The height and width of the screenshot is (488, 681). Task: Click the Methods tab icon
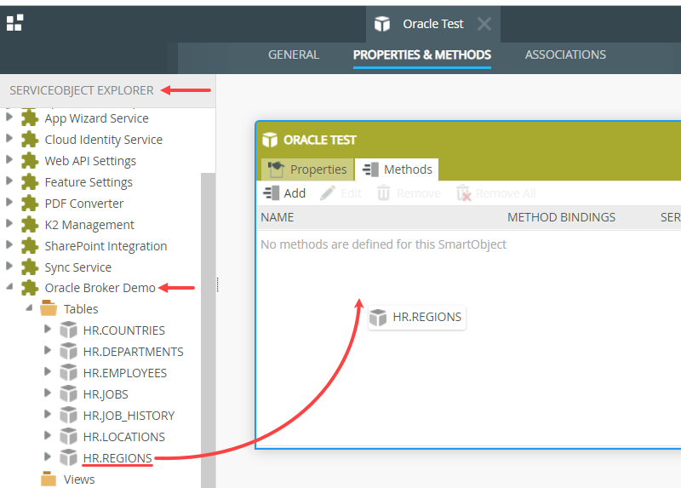point(370,169)
